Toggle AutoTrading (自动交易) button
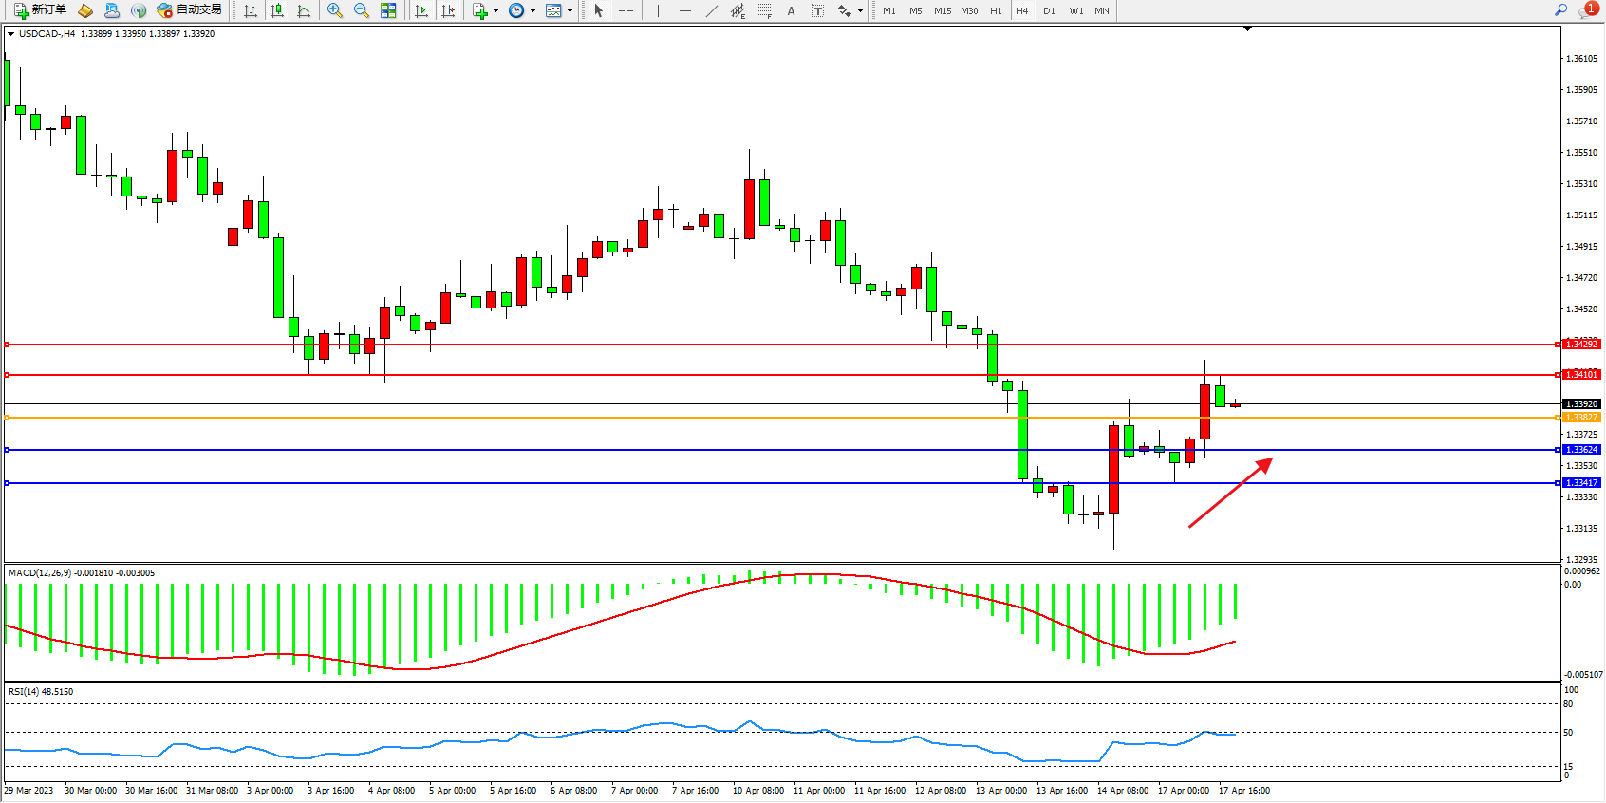1606x803 pixels. coord(190,10)
